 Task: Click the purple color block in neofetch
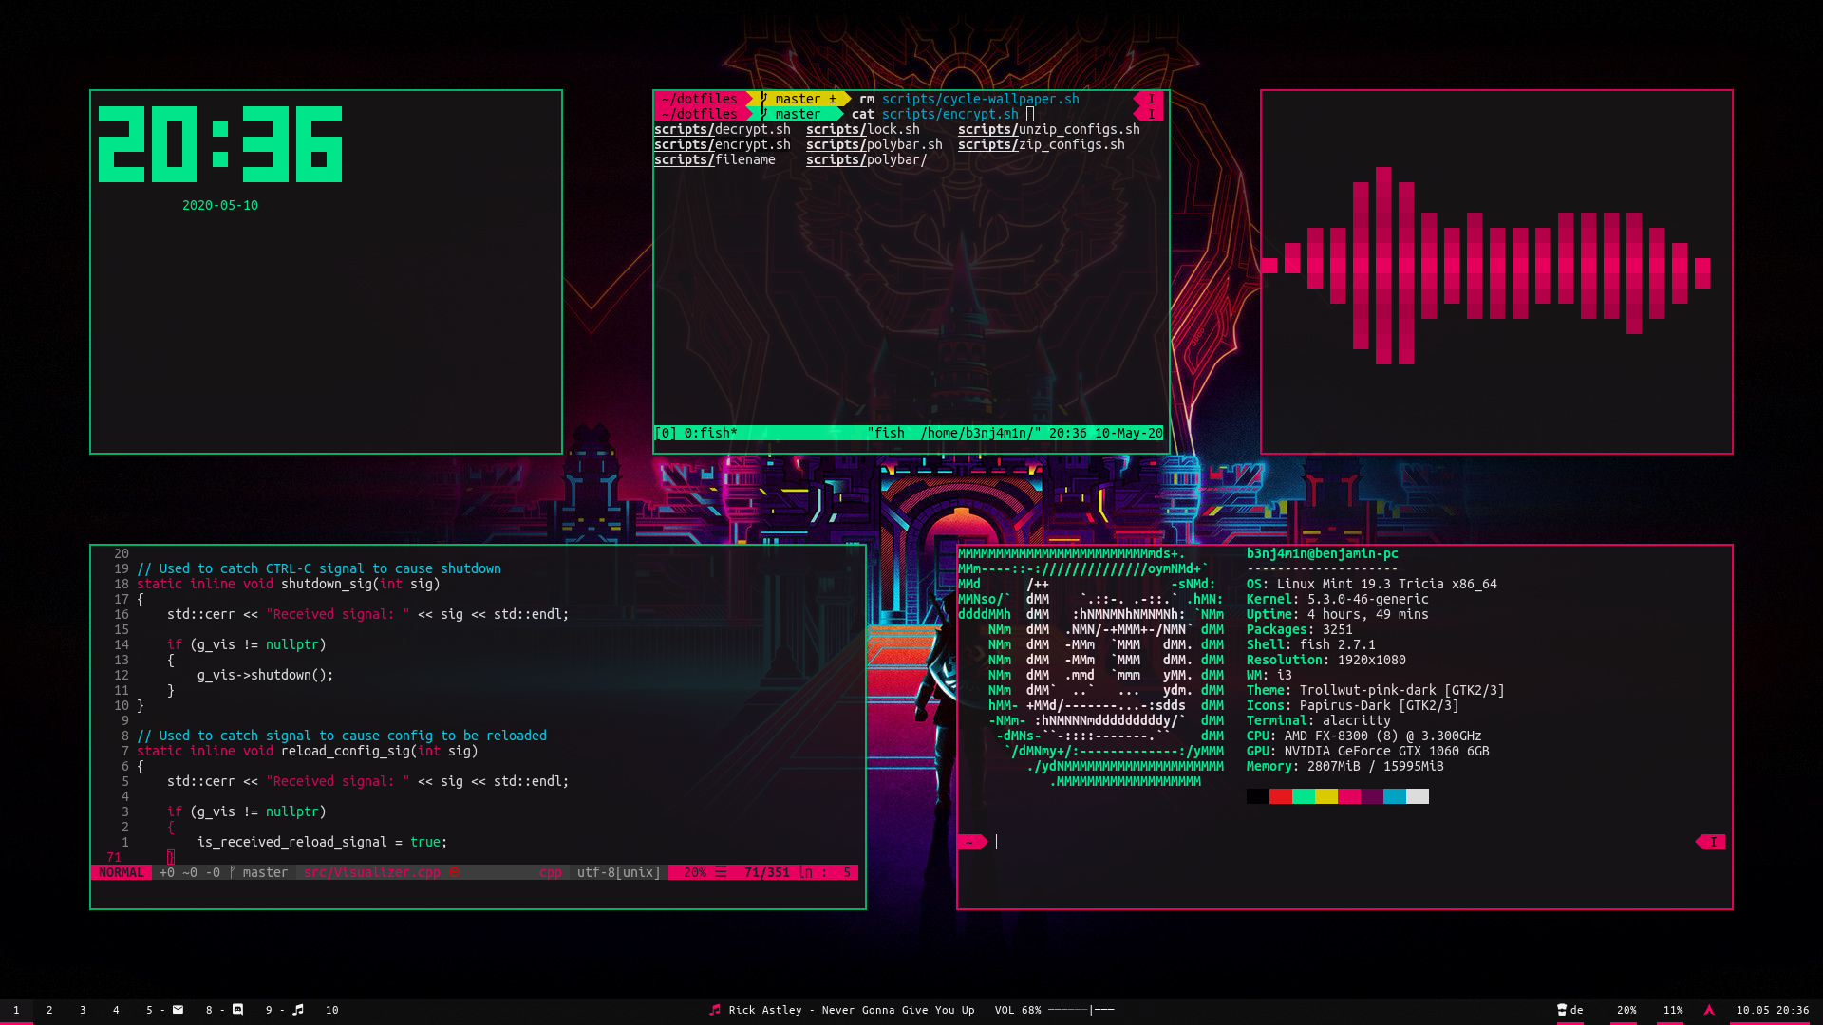1372,796
